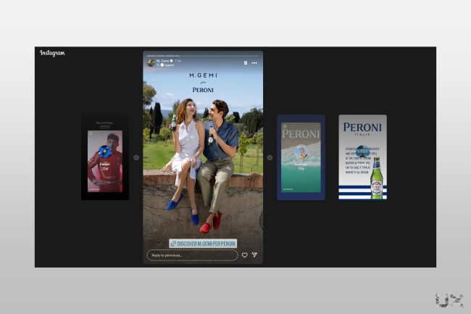Open M.Gemi profile picture avatar
The width and height of the screenshot is (471, 314).
[x=150, y=62]
